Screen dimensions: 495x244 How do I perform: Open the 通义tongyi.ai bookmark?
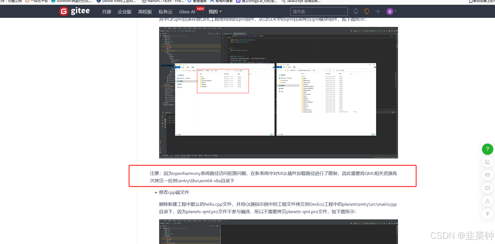coord(257,1)
